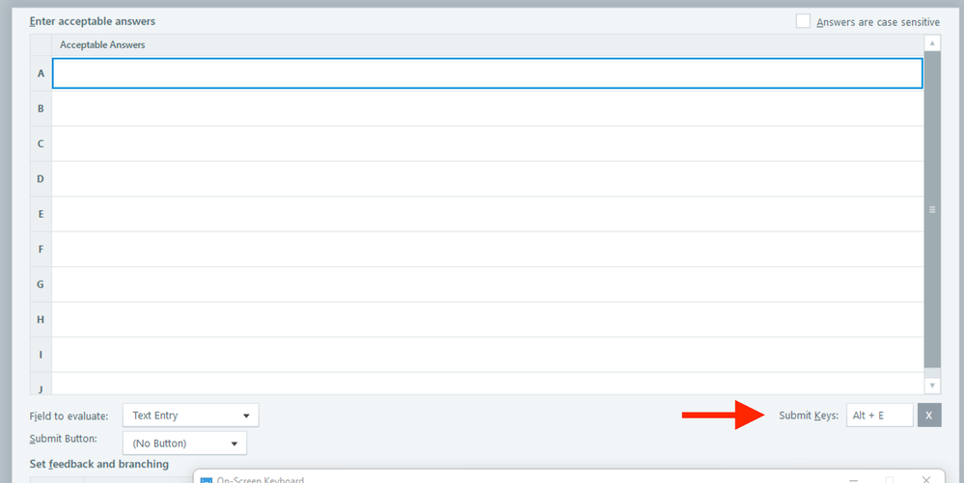Select row header H
964x483 pixels.
tap(41, 319)
